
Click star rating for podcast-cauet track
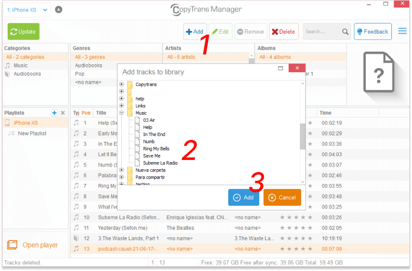[x=296, y=249]
